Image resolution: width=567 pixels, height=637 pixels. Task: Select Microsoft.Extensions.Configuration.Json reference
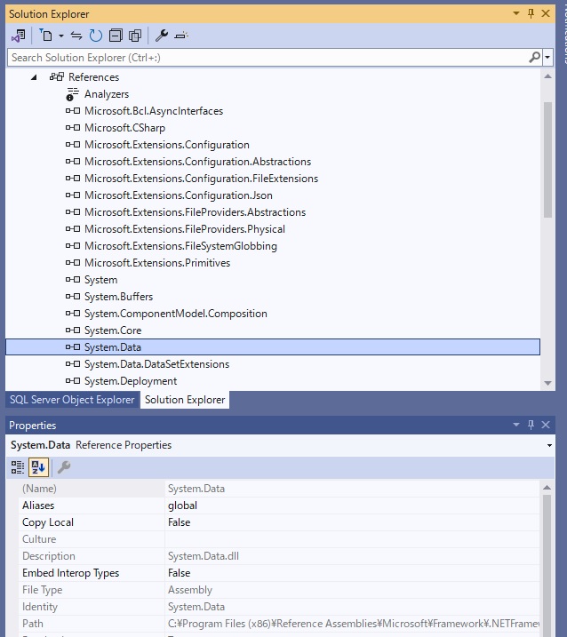pyautogui.click(x=179, y=195)
